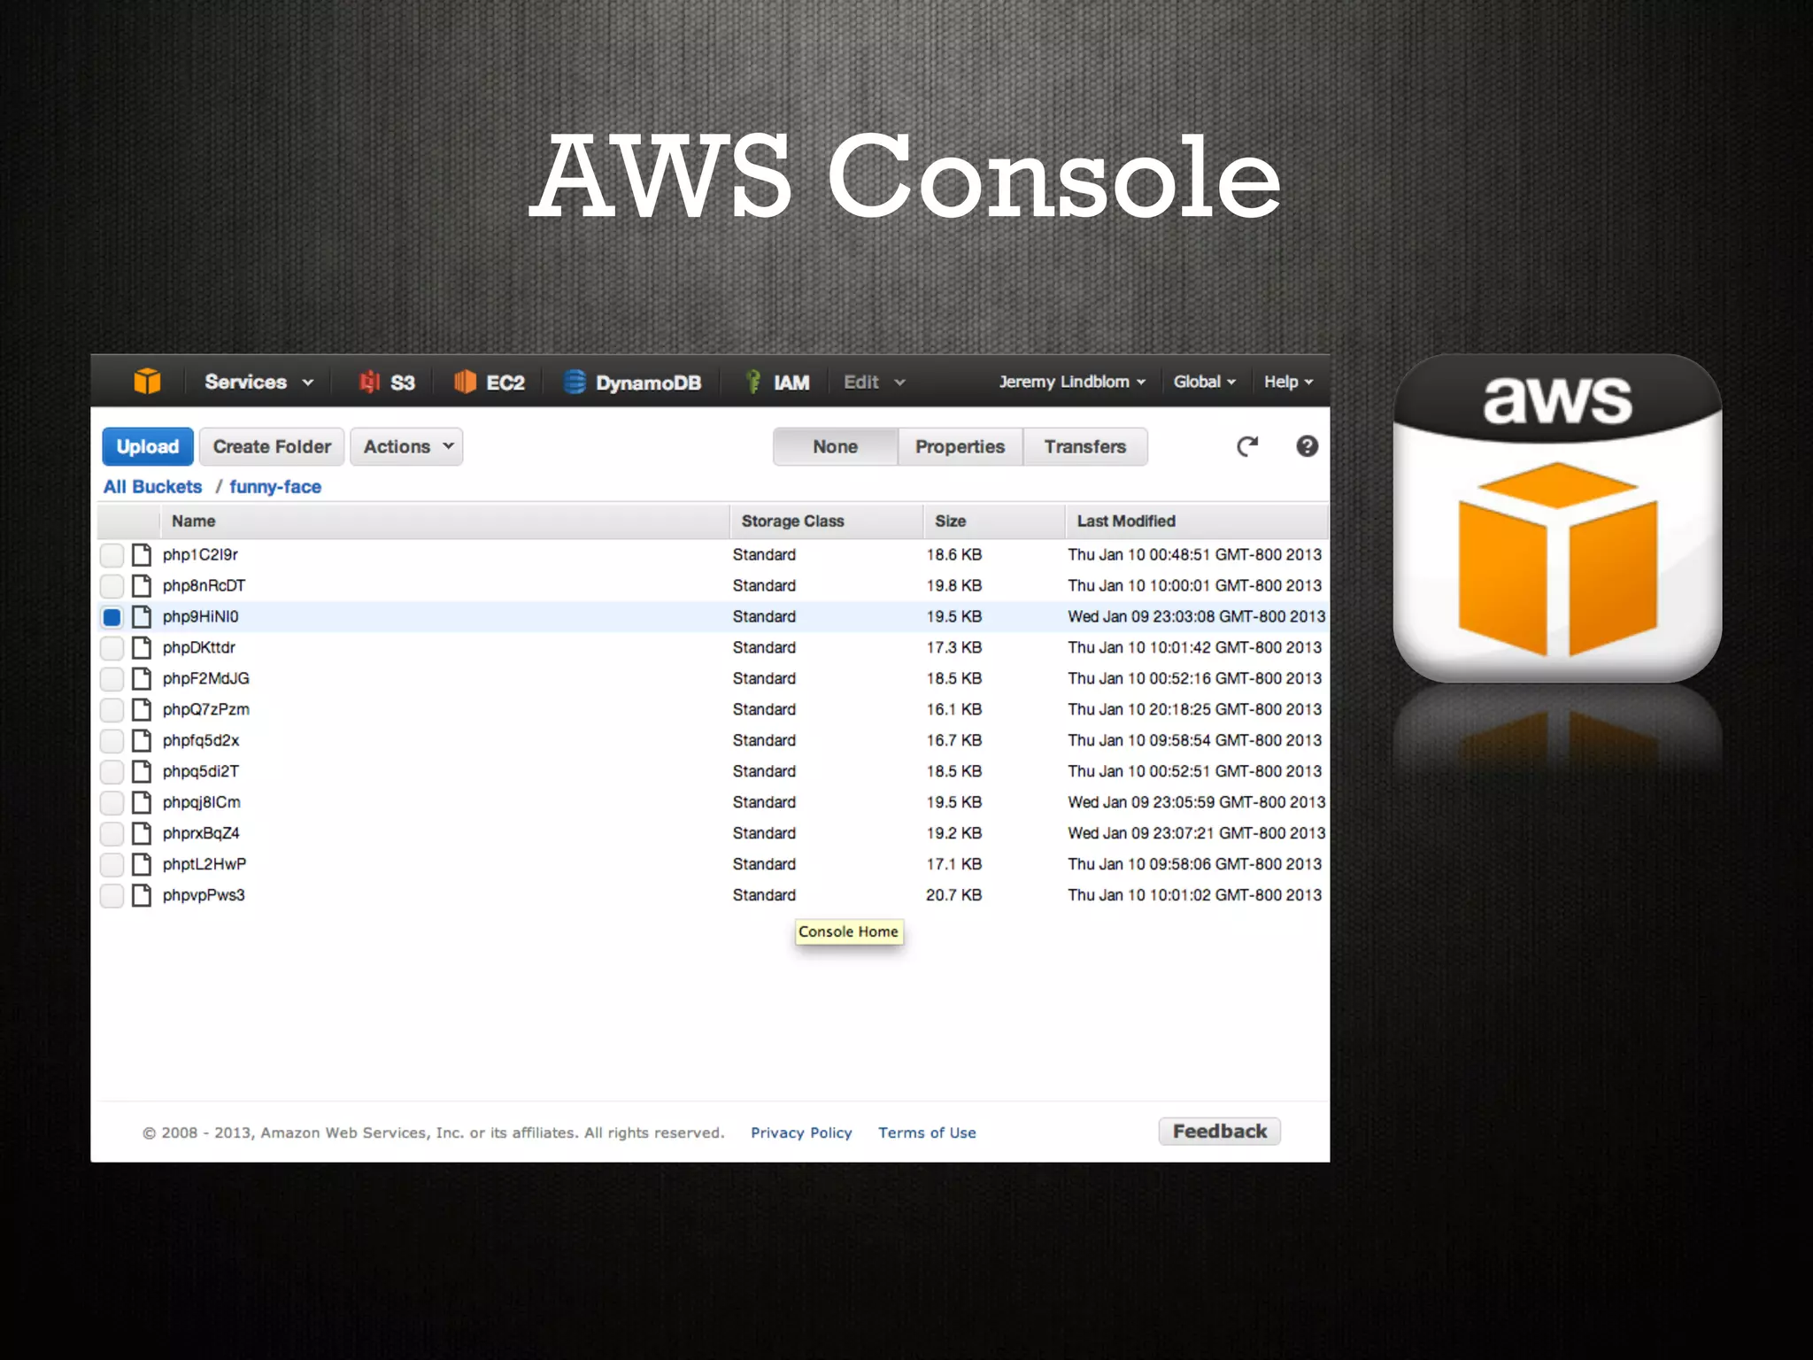This screenshot has height=1360, width=1813.
Task: Click the IAM key icon in navbar
Action: click(753, 382)
